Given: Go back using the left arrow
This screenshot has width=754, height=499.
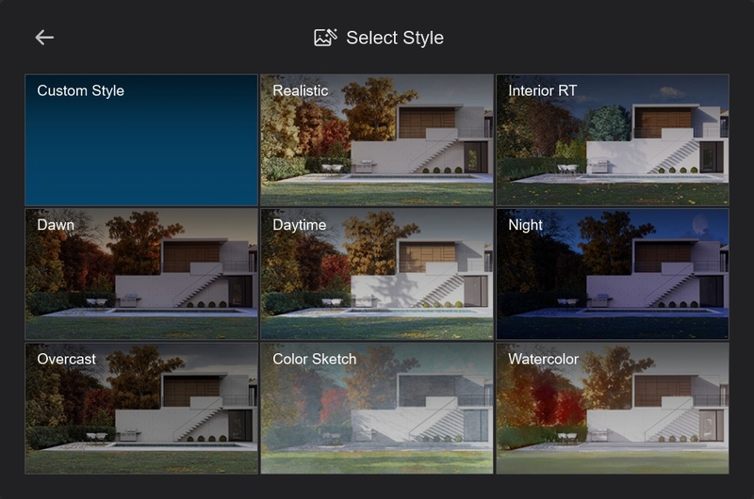Looking at the screenshot, I should click(44, 38).
